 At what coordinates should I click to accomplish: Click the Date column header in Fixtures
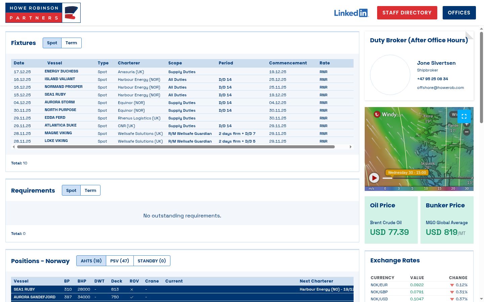[19, 63]
